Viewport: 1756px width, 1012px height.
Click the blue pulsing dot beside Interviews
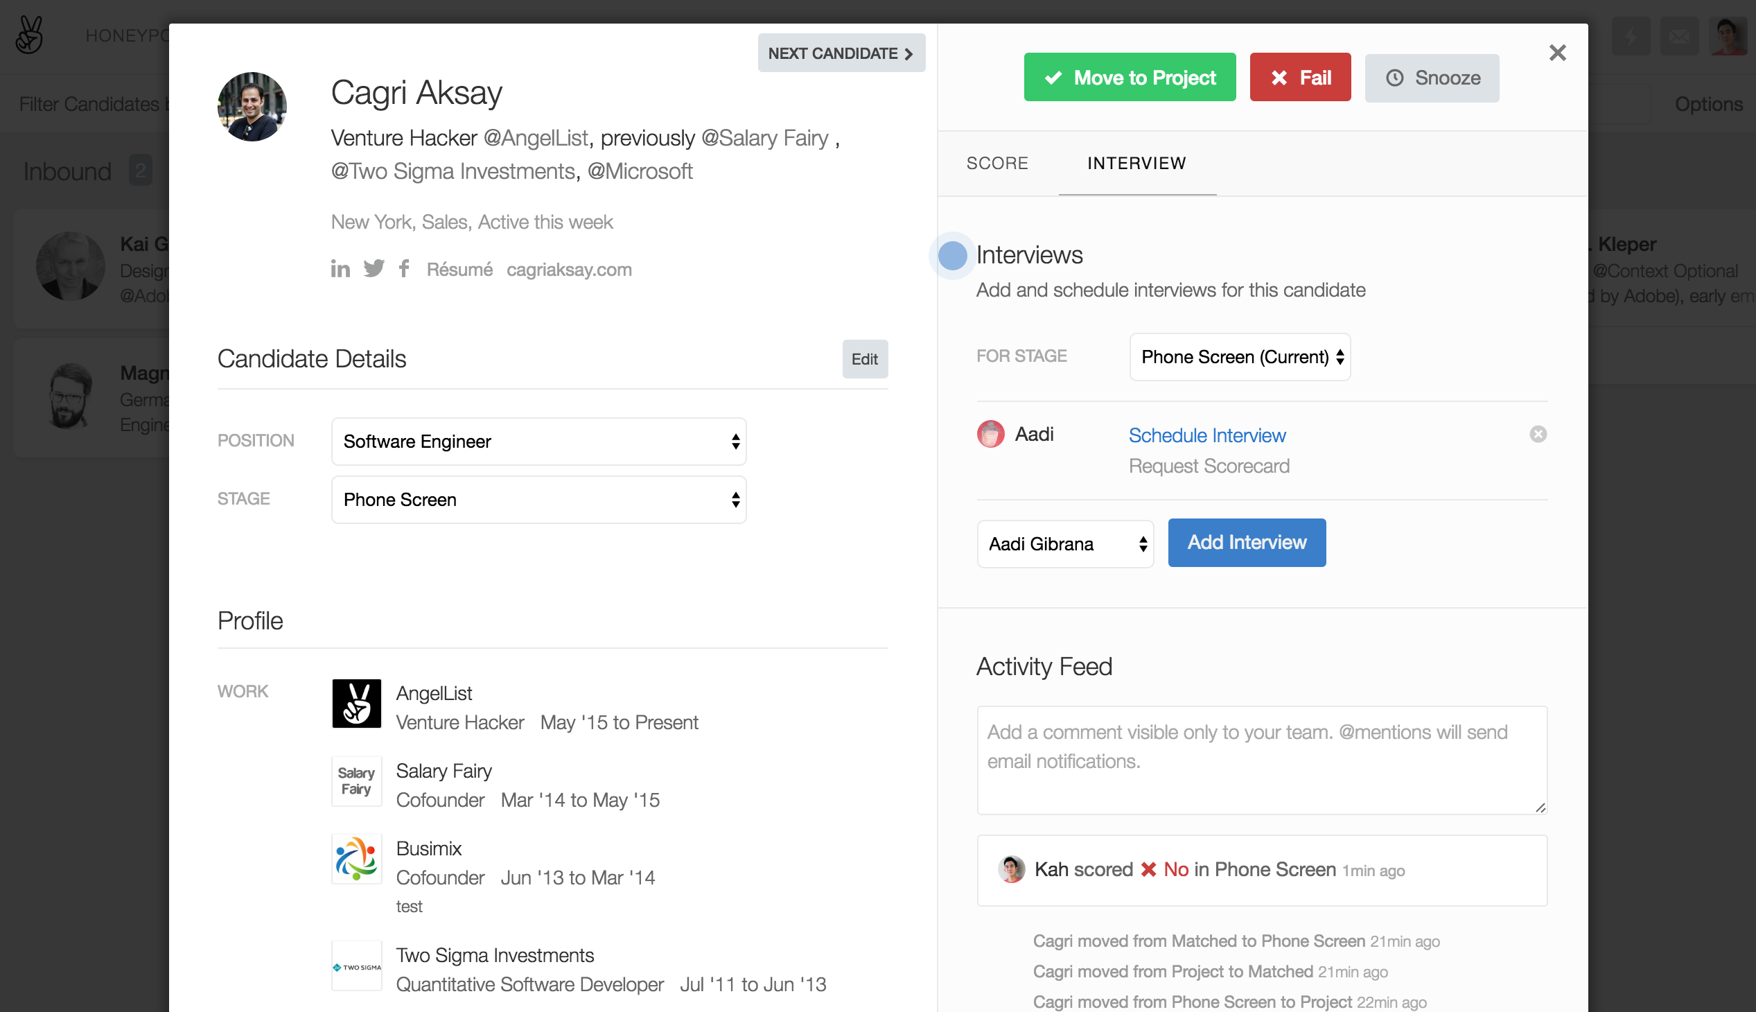[x=952, y=255]
